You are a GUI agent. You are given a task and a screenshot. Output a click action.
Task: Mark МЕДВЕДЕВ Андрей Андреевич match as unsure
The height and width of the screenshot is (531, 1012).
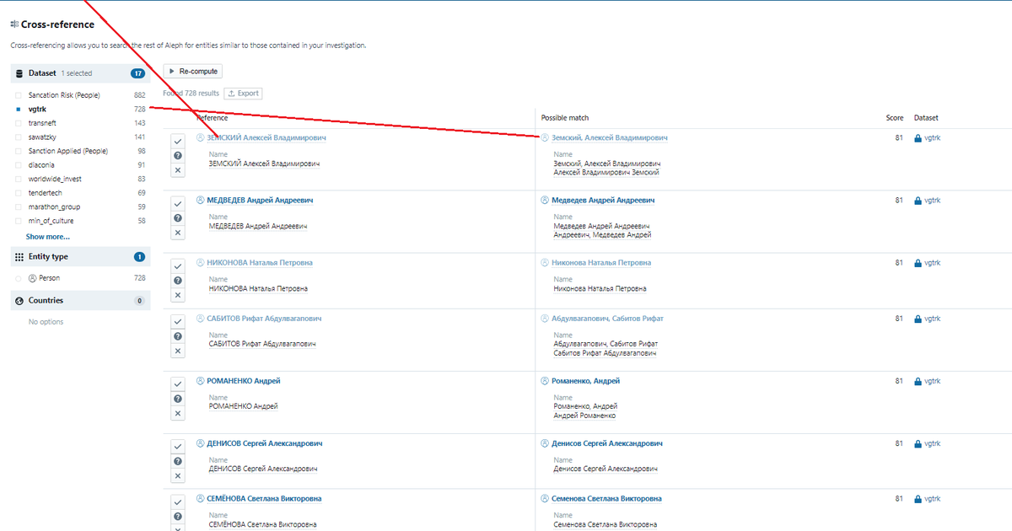(x=177, y=218)
